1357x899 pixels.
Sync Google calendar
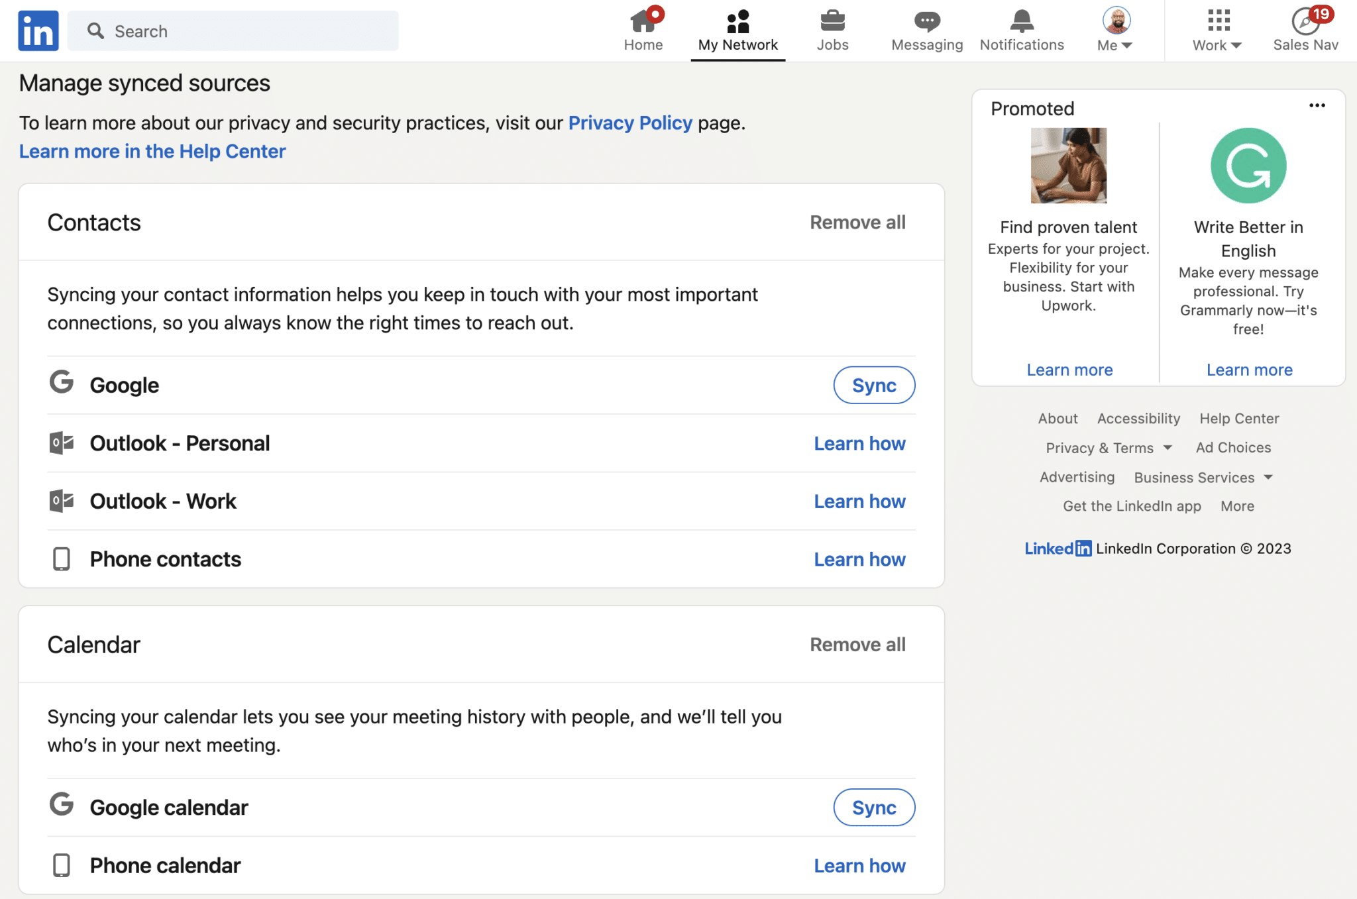(x=874, y=807)
